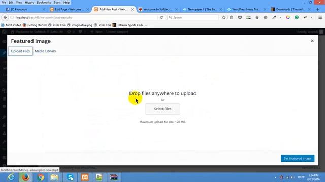The width and height of the screenshot is (325, 182).
Task: Open Skype from the taskbar
Action: [x=70, y=177]
